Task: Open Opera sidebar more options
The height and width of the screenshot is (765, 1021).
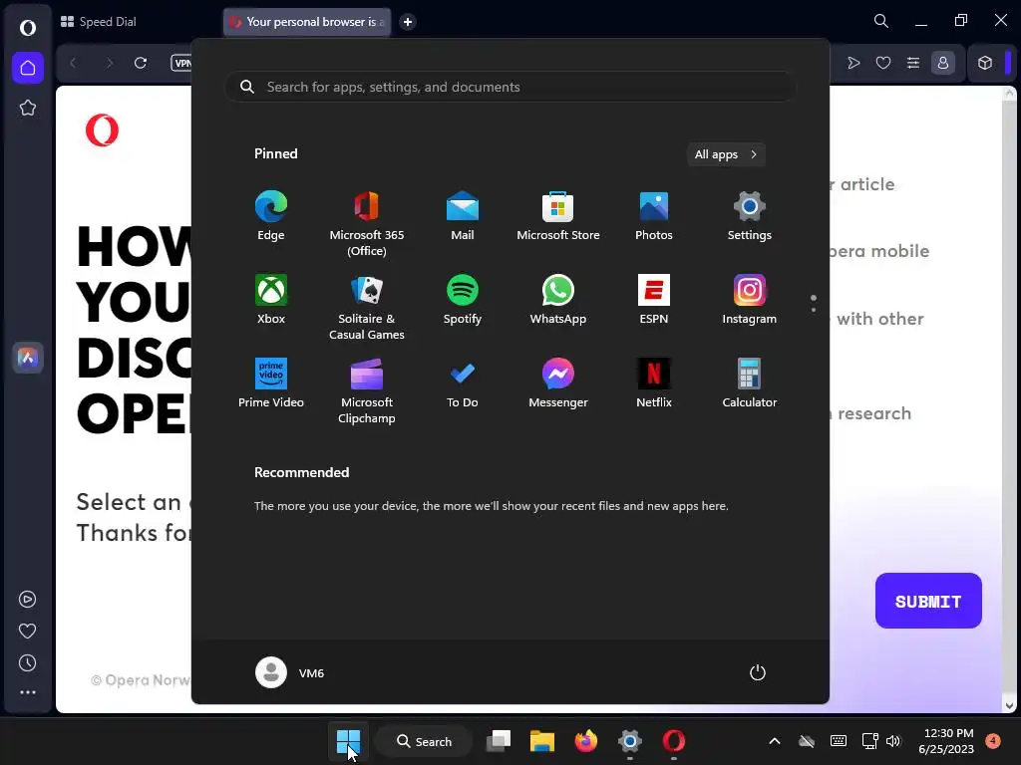Action: coord(27,693)
